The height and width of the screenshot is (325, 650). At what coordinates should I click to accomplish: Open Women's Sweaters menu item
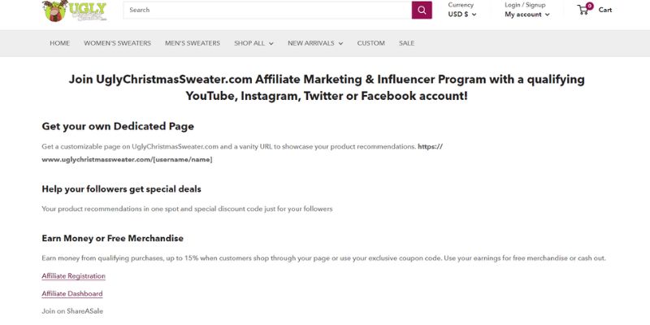(x=117, y=43)
